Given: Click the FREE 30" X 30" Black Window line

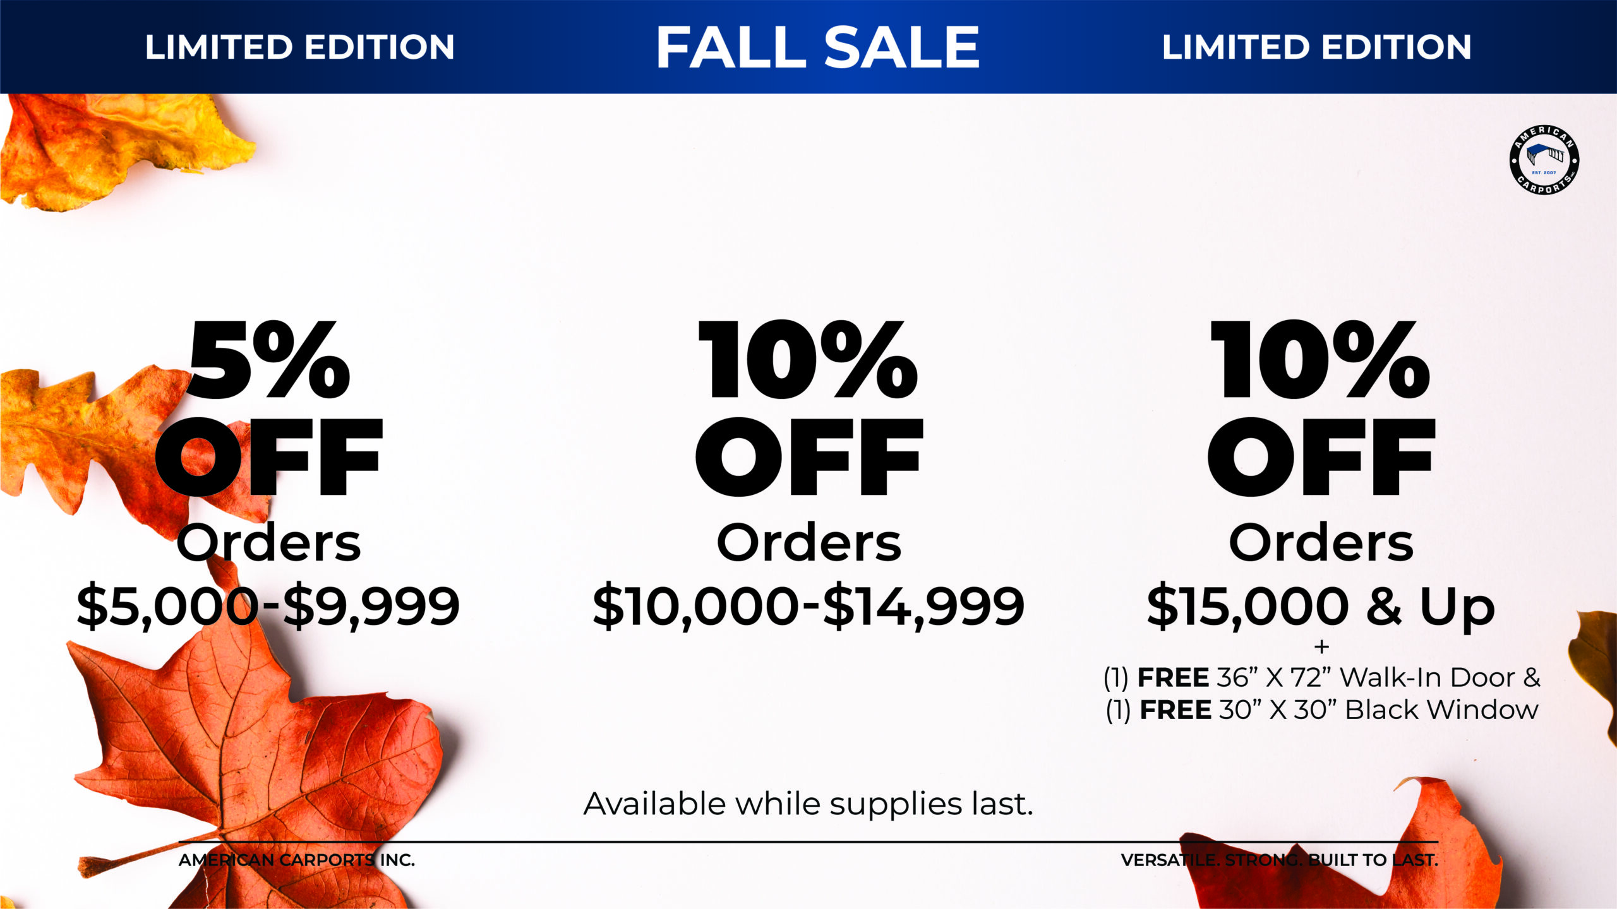Looking at the screenshot, I should pyautogui.click(x=1321, y=710).
